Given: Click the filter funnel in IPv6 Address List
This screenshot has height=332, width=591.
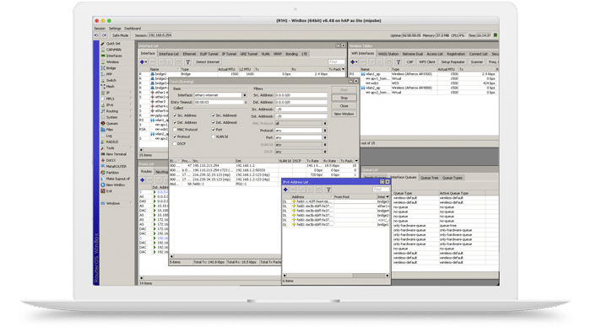Looking at the screenshot, I should pyautogui.click(x=328, y=190).
